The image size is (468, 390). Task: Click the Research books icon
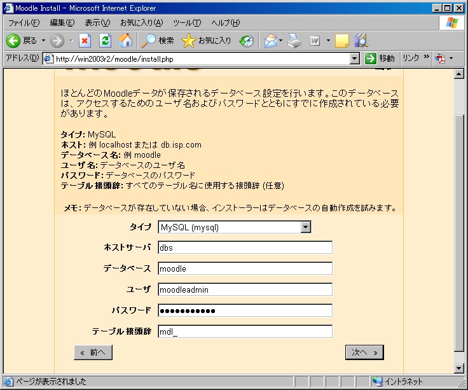click(x=361, y=41)
